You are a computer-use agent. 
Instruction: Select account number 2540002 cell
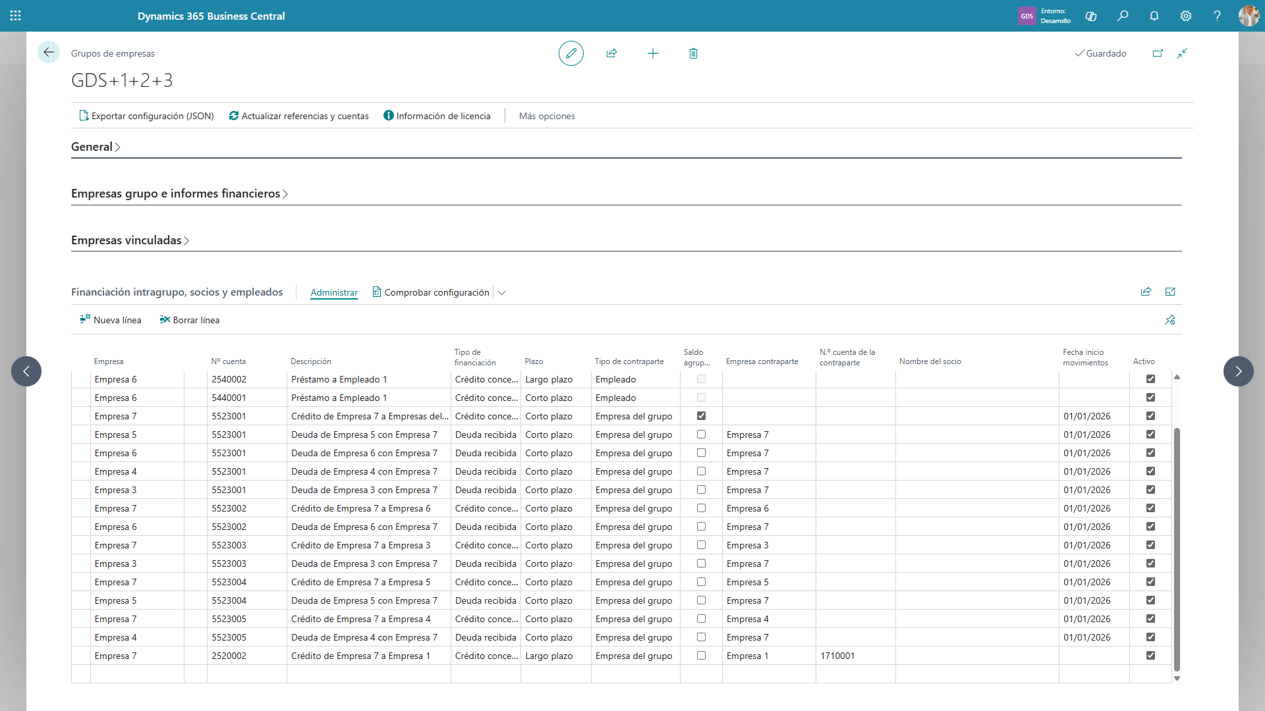246,379
